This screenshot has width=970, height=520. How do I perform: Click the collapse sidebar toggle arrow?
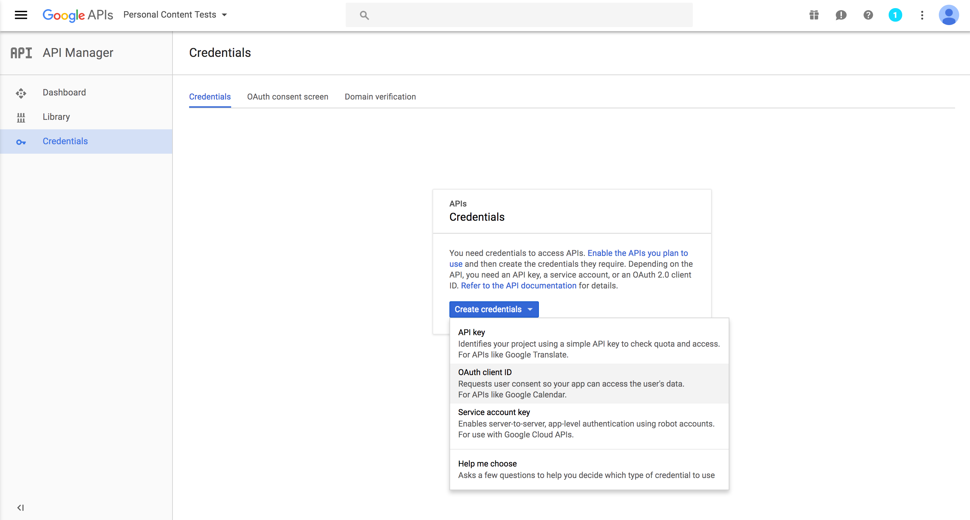coord(21,507)
